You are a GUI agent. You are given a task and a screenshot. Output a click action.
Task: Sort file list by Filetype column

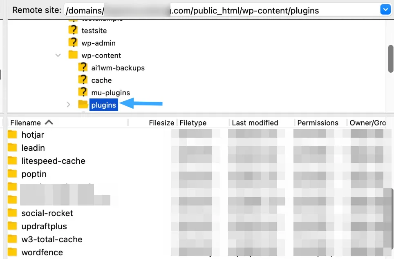tap(193, 123)
